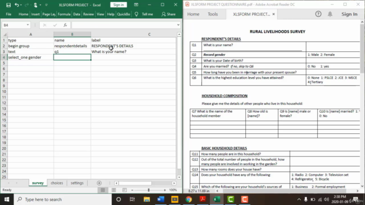Open Word from the taskbar
Image resolution: width=365 pixels, height=205 pixels.
161,199
